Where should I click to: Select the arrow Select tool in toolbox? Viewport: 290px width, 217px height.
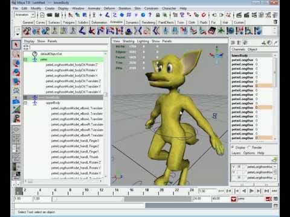coord(16,45)
